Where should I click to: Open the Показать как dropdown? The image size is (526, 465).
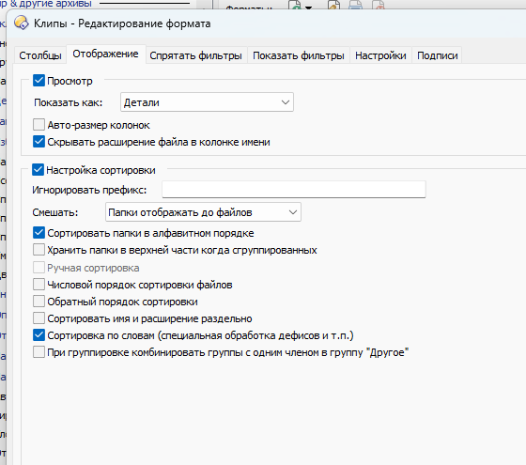point(207,102)
